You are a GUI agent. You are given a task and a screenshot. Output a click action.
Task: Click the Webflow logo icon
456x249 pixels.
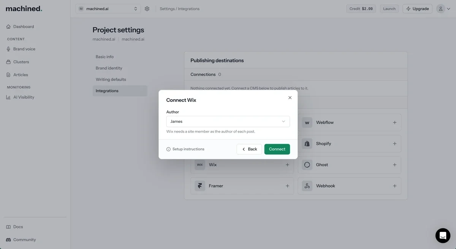point(307,122)
